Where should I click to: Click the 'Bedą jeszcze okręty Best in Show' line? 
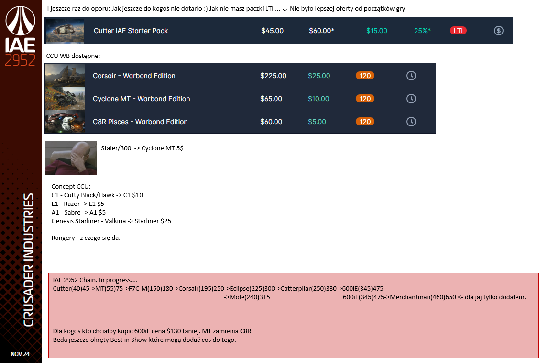(x=144, y=340)
